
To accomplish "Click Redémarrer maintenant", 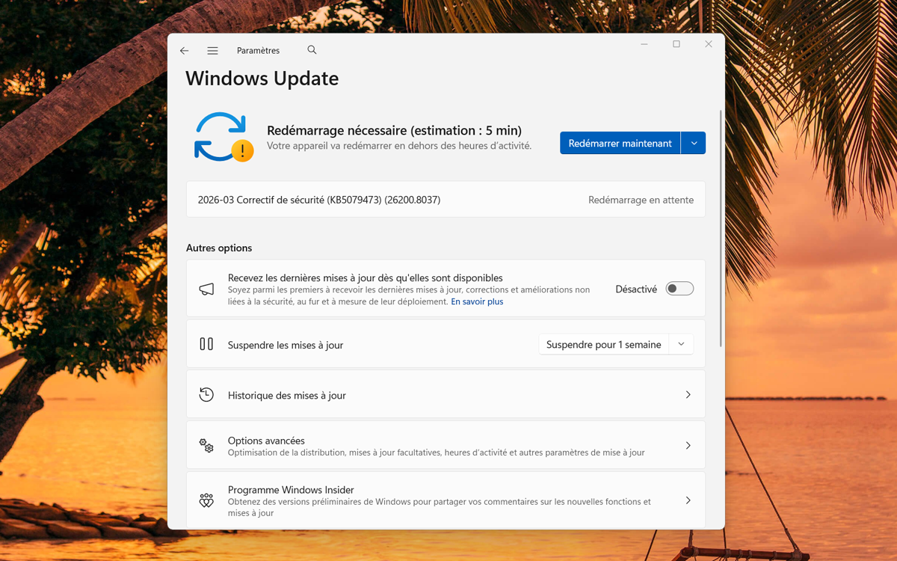I will (620, 142).
